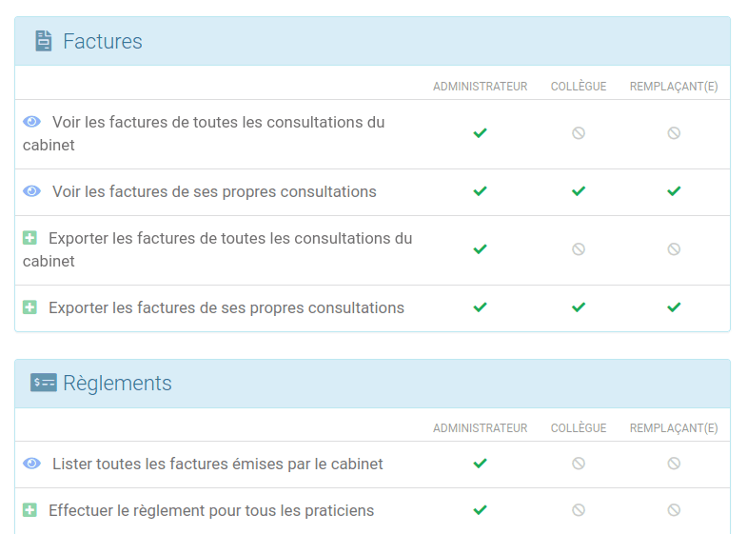
Task: Click text 'Effectuer le règlement pour tous les praticiens'
Action: click(x=211, y=510)
